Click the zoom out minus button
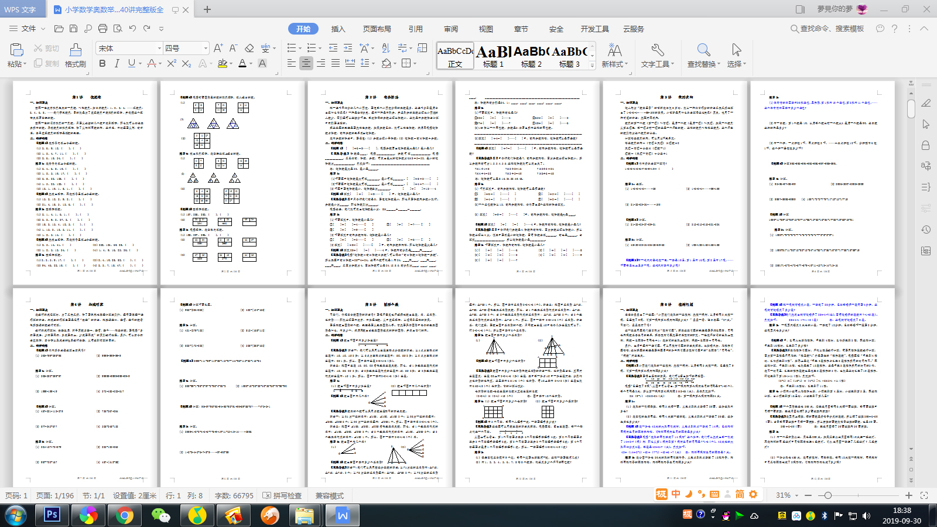Viewport: 937px width, 527px height. pyautogui.click(x=808, y=495)
